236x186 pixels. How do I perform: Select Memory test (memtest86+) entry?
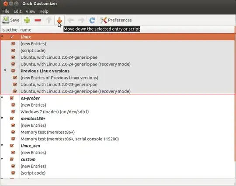(48, 132)
